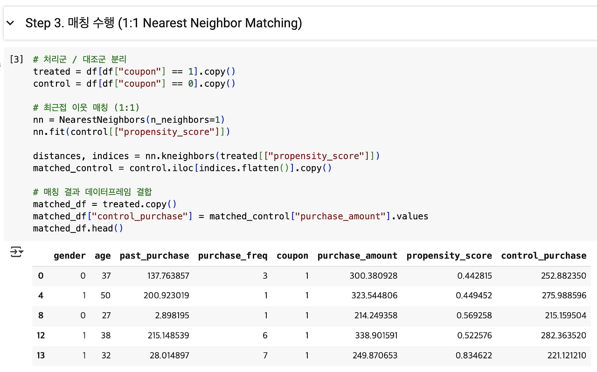Collapse the Step 3 section chevron

pyautogui.click(x=10, y=23)
